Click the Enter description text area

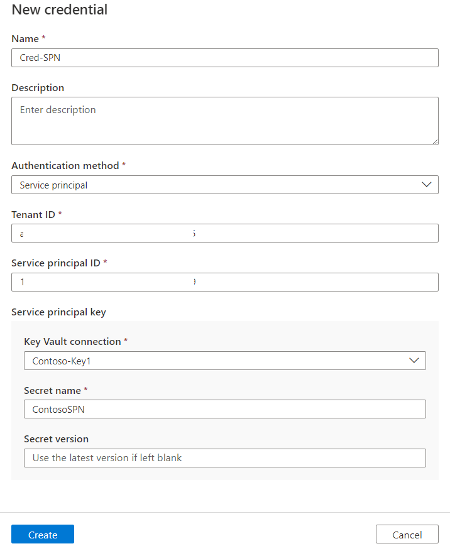224,119
